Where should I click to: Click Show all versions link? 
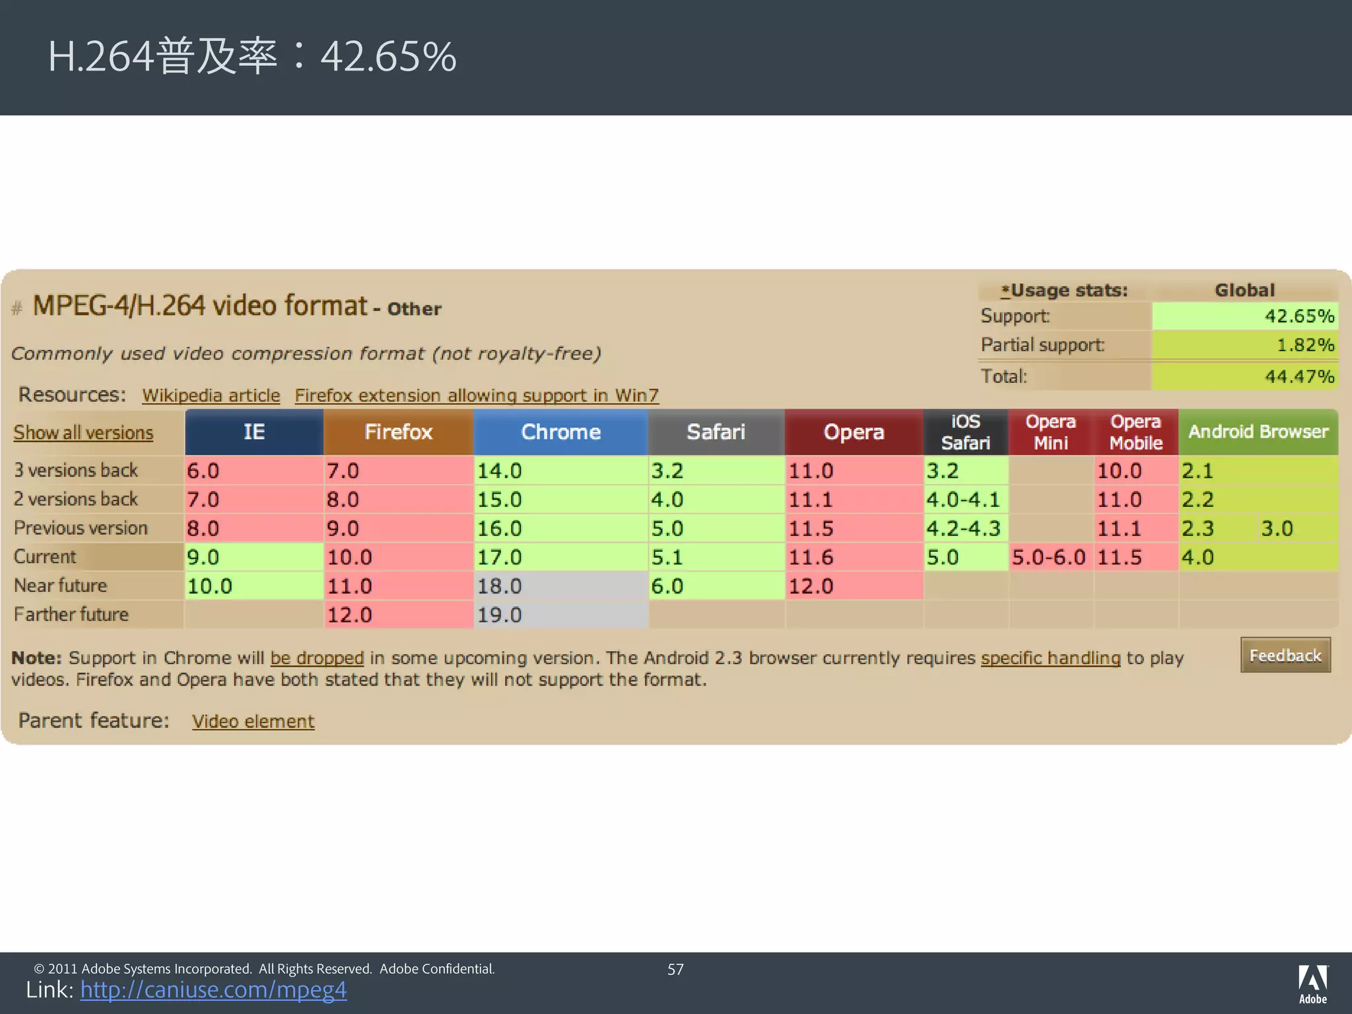click(x=83, y=432)
